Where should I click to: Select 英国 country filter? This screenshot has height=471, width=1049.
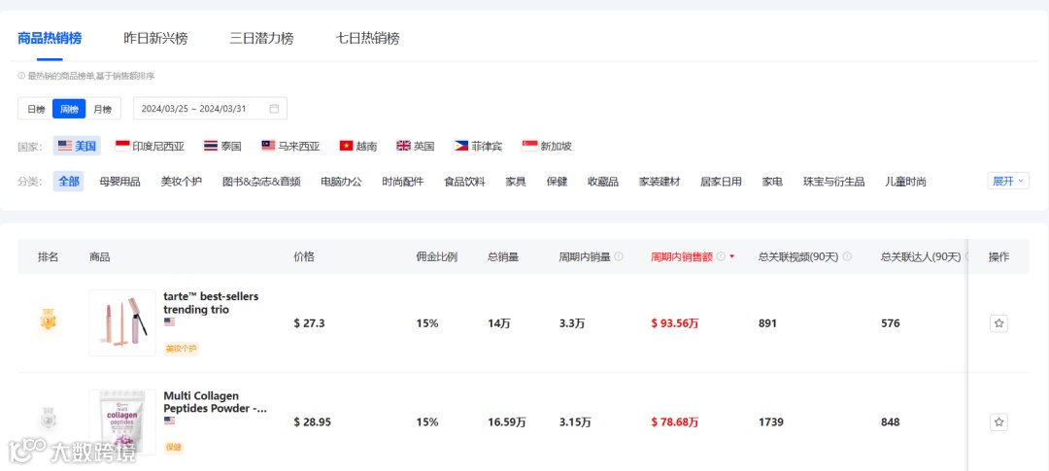[416, 146]
